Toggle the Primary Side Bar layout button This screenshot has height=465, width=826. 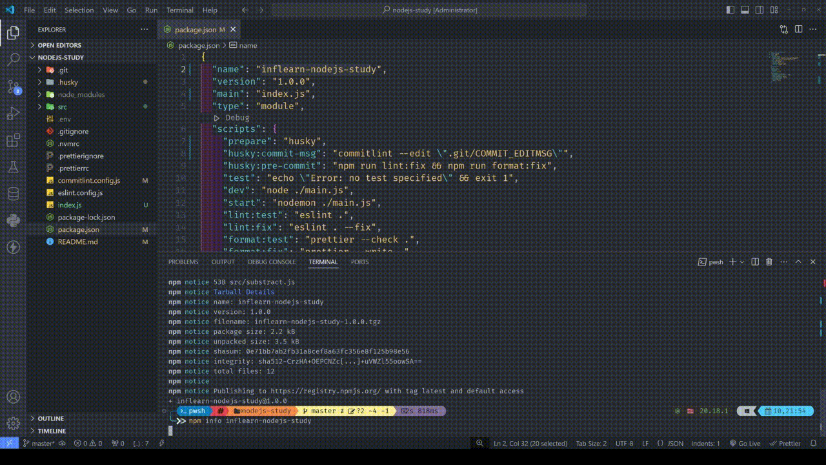coord(730,10)
